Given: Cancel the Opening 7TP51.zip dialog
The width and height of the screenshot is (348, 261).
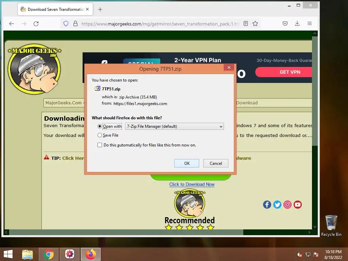Looking at the screenshot, I should [x=216, y=163].
